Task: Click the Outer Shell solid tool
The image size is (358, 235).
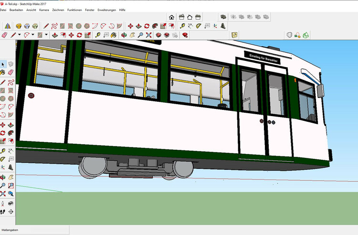Action: pos(223,17)
